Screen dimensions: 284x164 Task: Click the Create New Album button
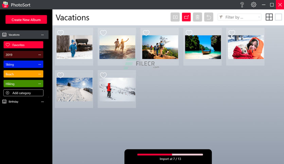click(x=26, y=20)
